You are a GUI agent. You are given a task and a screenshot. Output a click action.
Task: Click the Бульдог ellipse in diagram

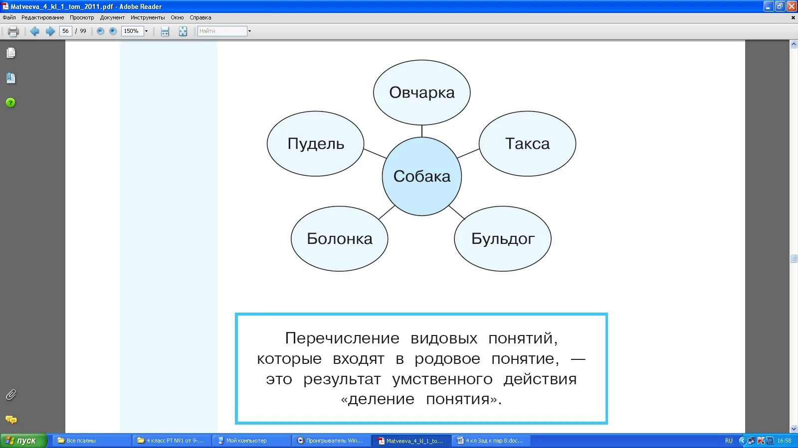503,238
